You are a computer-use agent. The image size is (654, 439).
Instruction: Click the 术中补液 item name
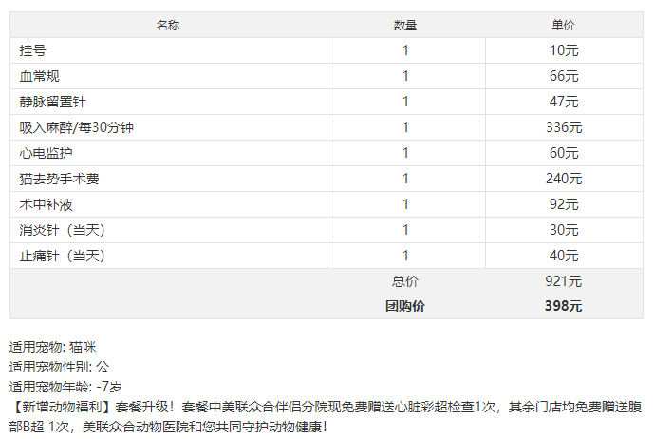[x=46, y=204]
